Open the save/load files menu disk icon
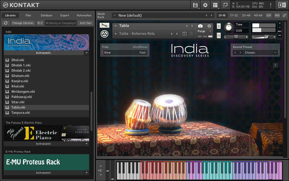 click(195, 5)
